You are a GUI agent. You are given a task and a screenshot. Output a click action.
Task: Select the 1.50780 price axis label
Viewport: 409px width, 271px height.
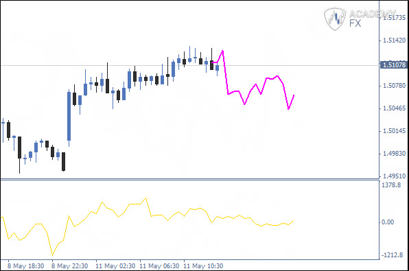point(394,86)
